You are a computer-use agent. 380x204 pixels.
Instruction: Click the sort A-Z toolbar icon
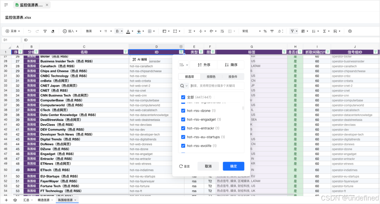pos(313,31)
